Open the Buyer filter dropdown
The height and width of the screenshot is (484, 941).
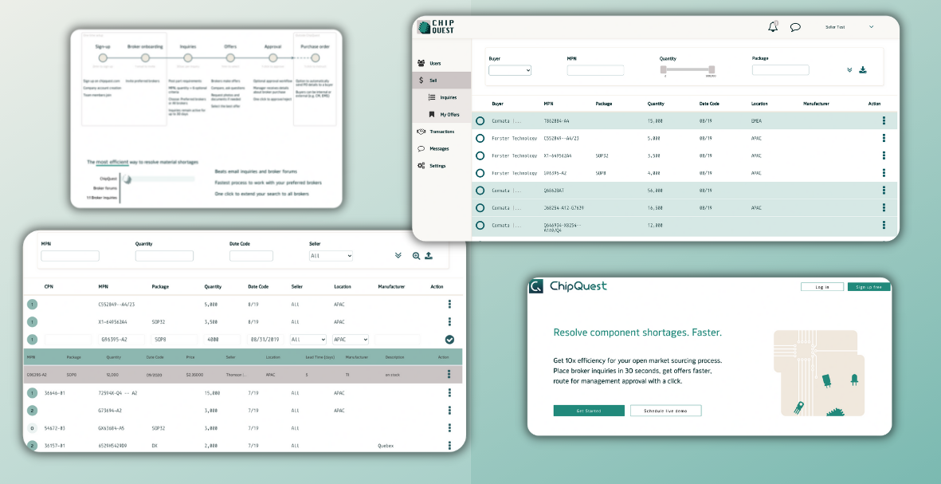(510, 70)
